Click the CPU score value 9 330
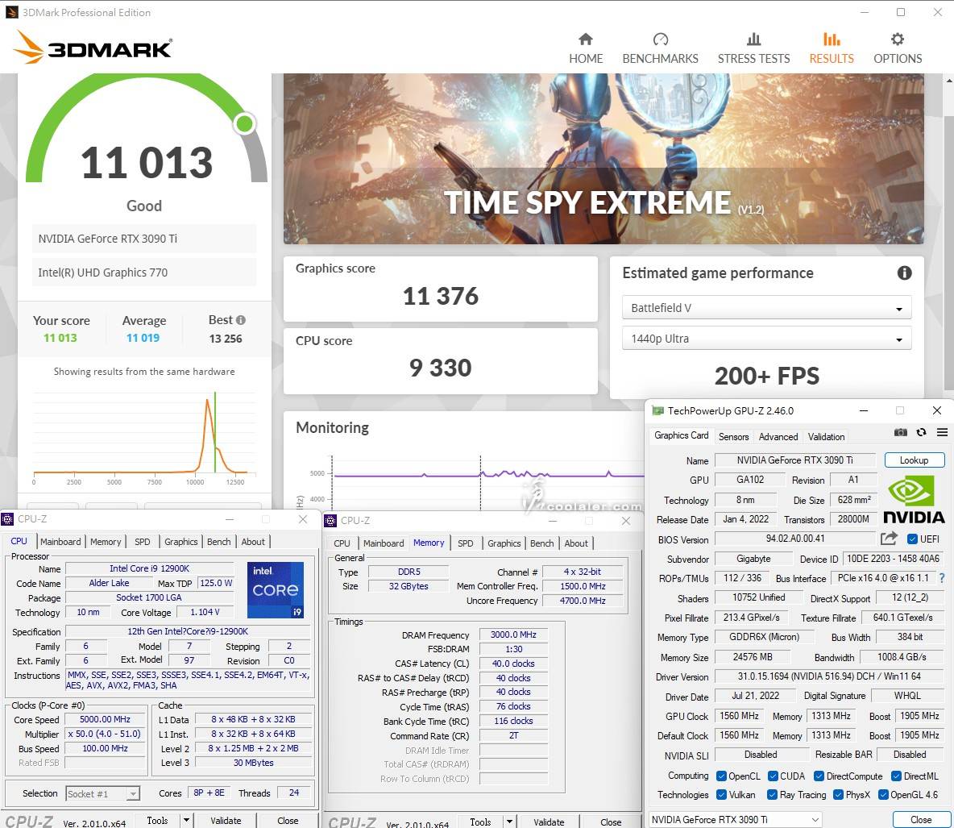The image size is (954, 828). 441,368
